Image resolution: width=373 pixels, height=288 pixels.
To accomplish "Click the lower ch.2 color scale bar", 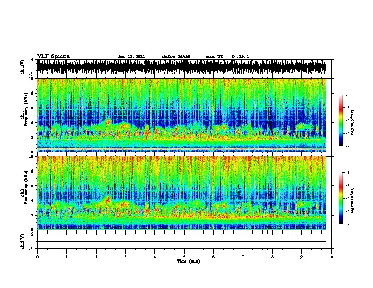I will (341, 198).
